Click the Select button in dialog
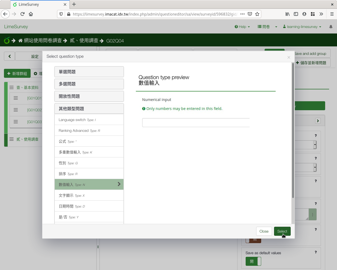The height and width of the screenshot is (270, 337). click(282, 231)
